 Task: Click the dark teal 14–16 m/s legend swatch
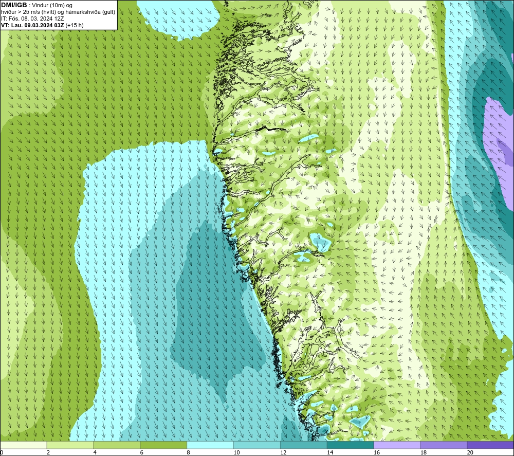pos(351,445)
